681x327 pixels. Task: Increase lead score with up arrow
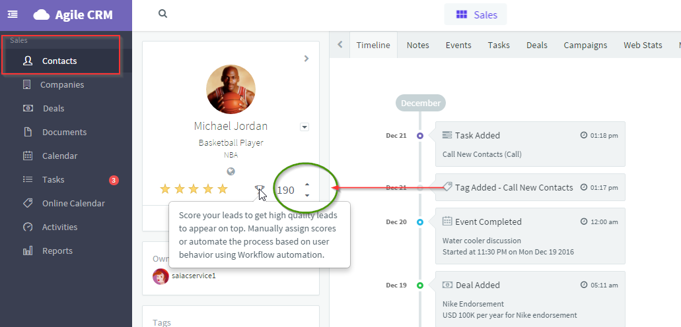[x=307, y=185]
